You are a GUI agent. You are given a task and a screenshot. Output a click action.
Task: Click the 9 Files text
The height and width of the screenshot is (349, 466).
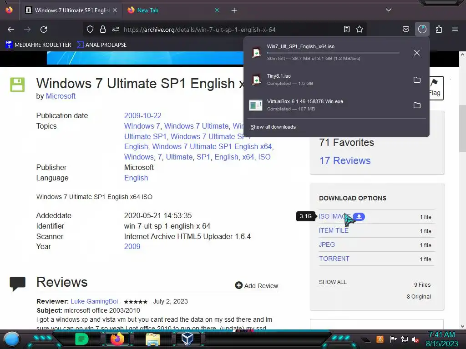click(422, 285)
